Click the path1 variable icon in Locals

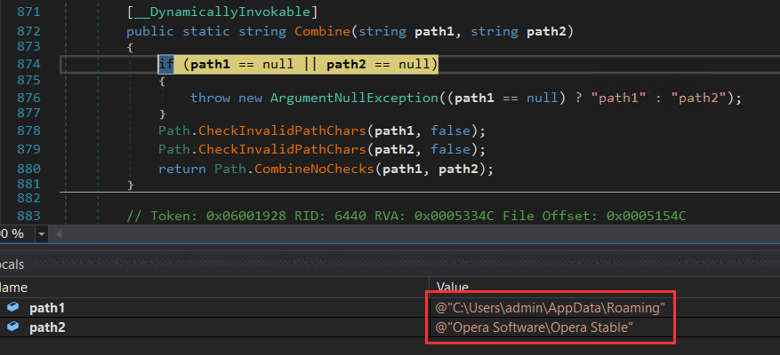tap(12, 307)
